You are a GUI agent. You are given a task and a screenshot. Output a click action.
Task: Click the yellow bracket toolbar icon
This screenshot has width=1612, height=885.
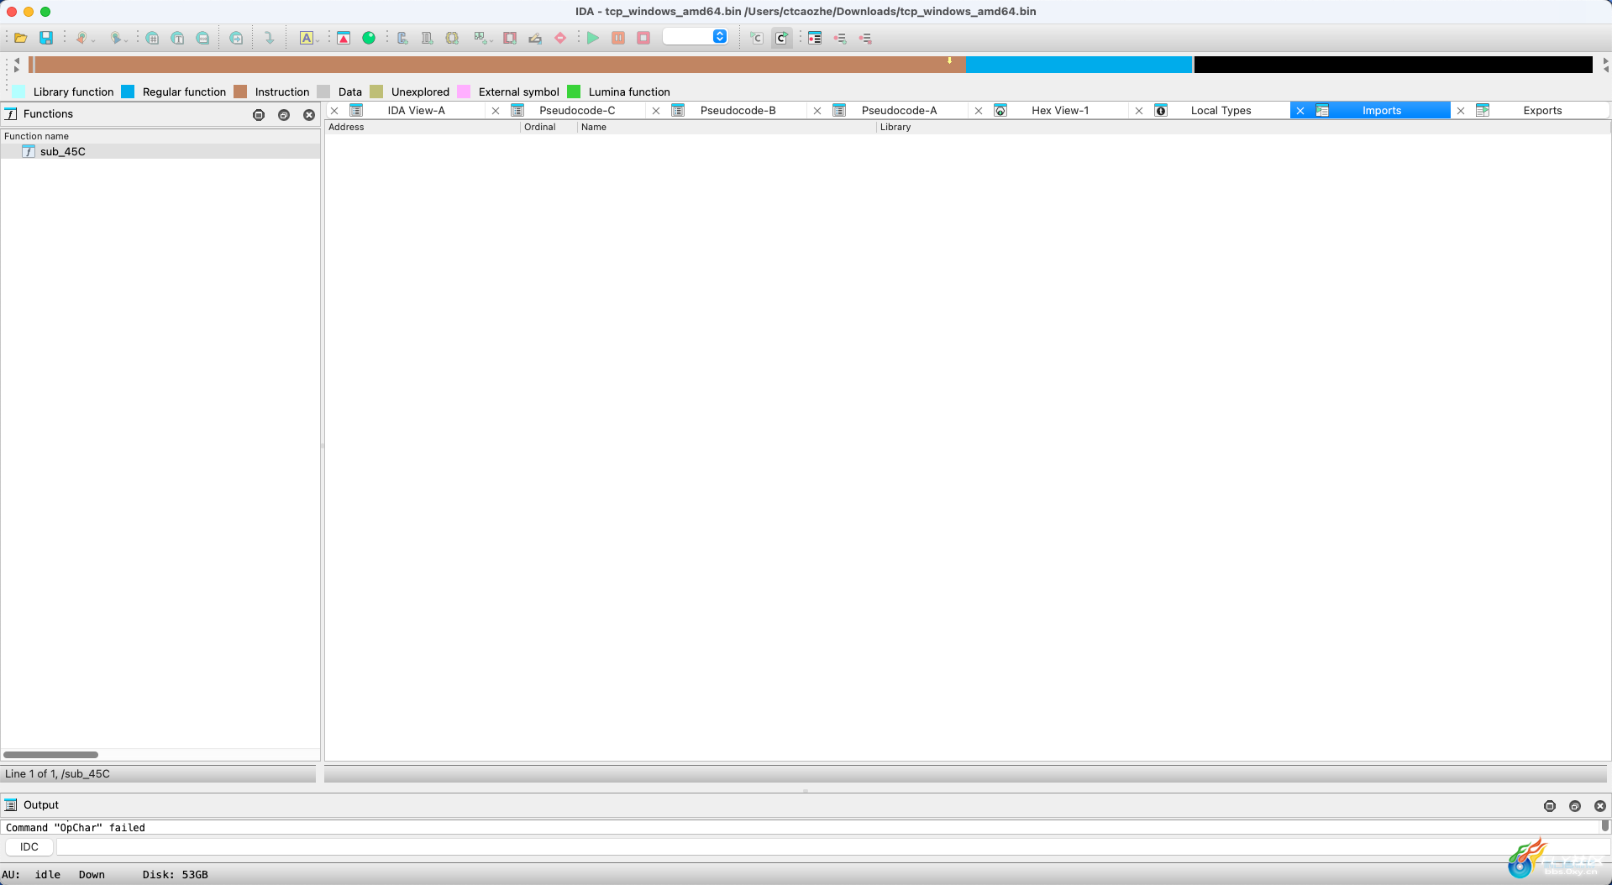[x=452, y=38]
